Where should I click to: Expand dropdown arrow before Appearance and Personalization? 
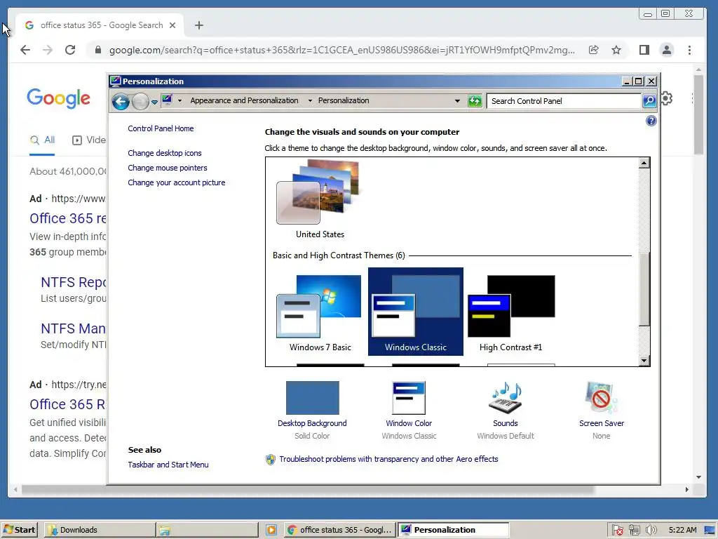coord(179,101)
